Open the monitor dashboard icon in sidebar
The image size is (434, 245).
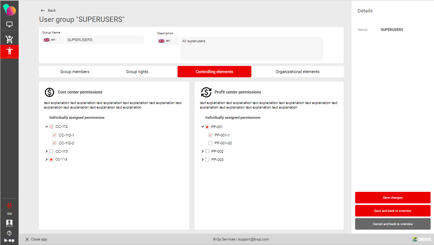(x=9, y=24)
